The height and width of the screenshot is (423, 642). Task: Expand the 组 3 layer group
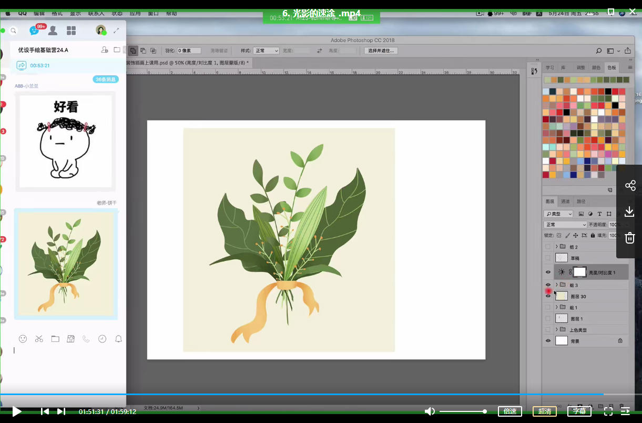[556, 285]
